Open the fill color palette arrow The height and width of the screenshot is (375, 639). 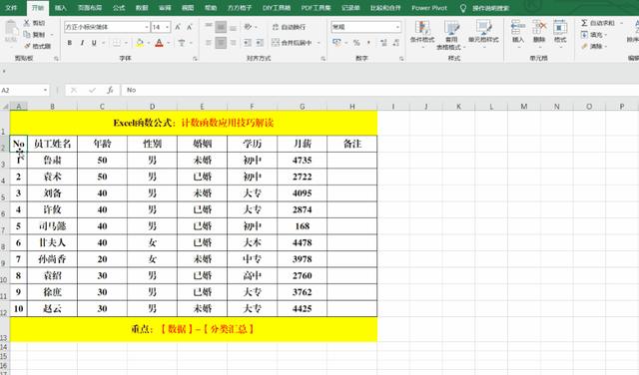149,43
